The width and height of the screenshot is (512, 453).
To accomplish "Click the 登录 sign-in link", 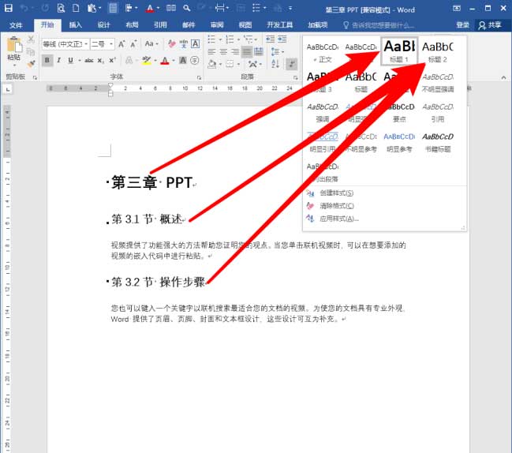I will pos(462,25).
